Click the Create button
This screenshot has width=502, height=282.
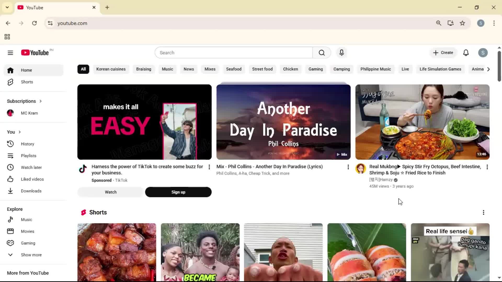click(443, 53)
